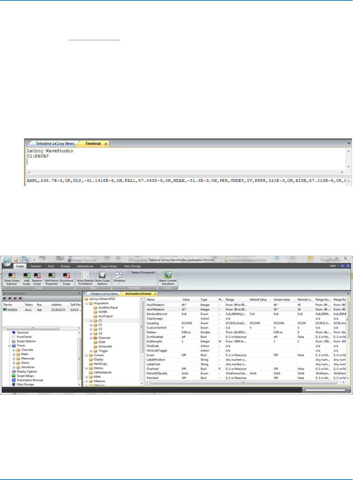Open the tab list arrow in Terminal pane
353x480 pixels.
(x=348, y=143)
